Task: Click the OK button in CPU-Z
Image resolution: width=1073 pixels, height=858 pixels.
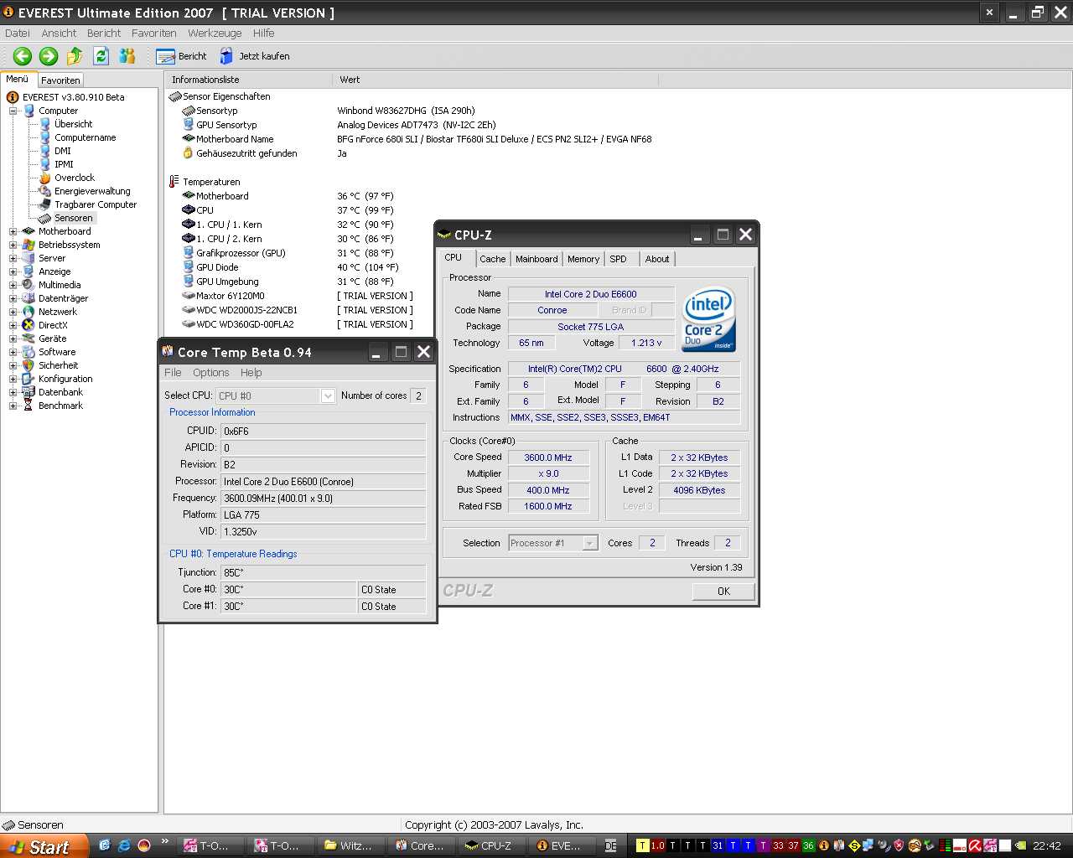Action: tap(723, 591)
